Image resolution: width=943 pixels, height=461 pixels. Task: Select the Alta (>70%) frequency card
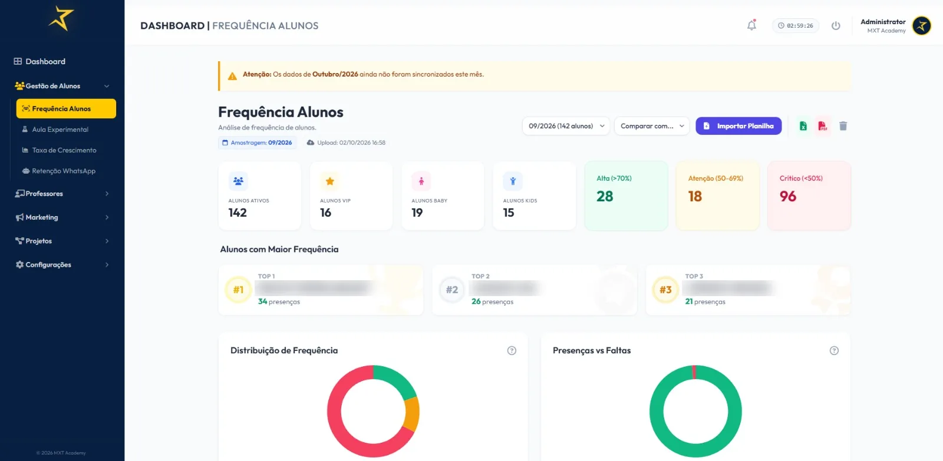coord(626,195)
